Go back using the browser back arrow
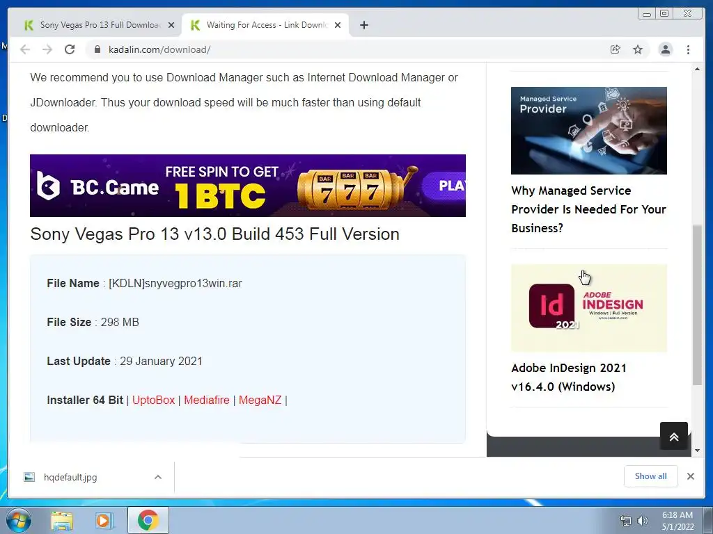The width and height of the screenshot is (713, 534). (x=25, y=49)
